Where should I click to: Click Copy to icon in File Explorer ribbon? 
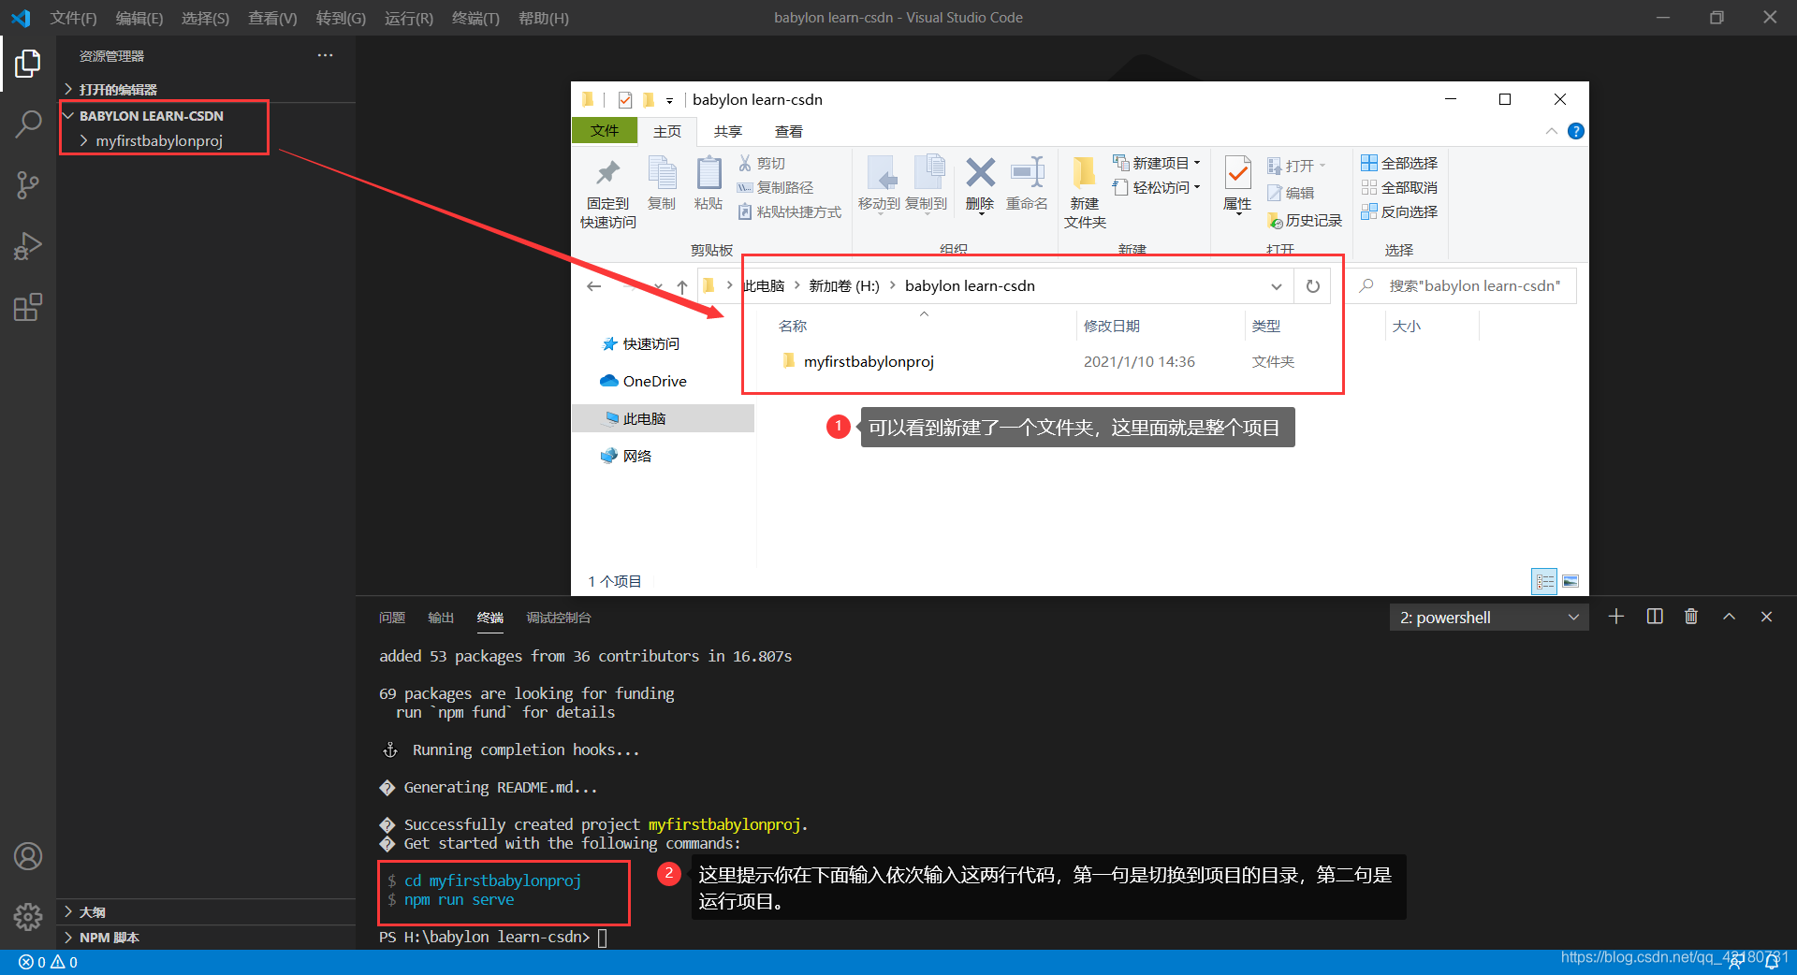coord(927,184)
